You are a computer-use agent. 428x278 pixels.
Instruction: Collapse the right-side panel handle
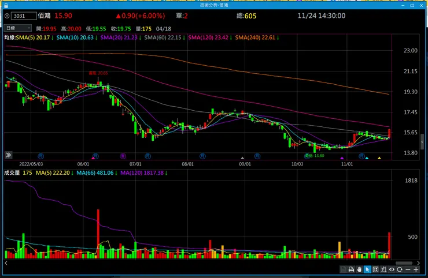[422, 141]
